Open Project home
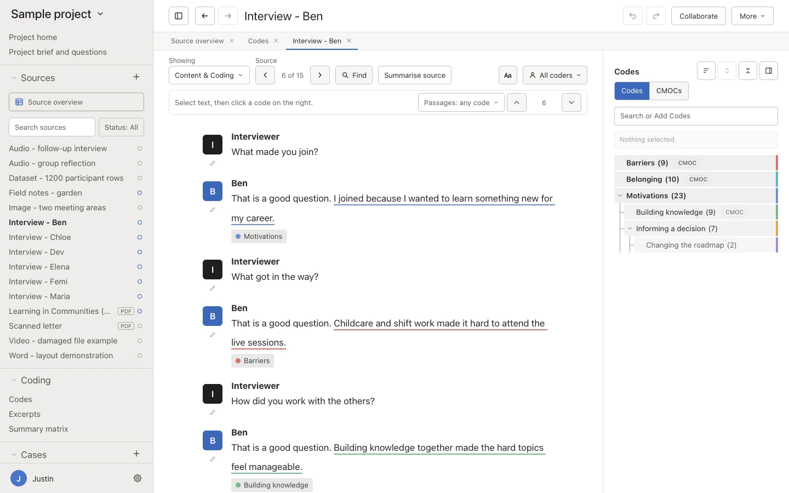Image resolution: width=789 pixels, height=493 pixels. 33,37
